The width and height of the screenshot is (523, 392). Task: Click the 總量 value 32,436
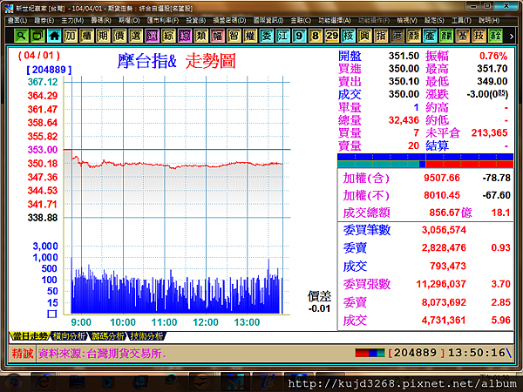click(x=404, y=120)
